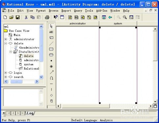159x123 pixels.
Task: Cut selection with scissors icon
Action: tap(26, 17)
